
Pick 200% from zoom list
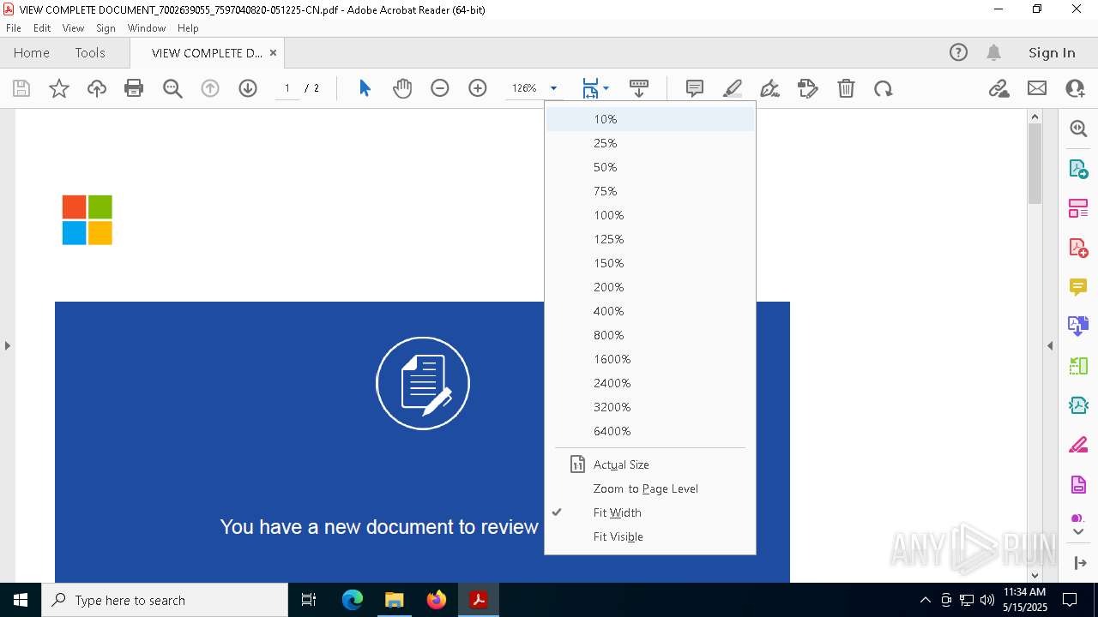[650, 287]
